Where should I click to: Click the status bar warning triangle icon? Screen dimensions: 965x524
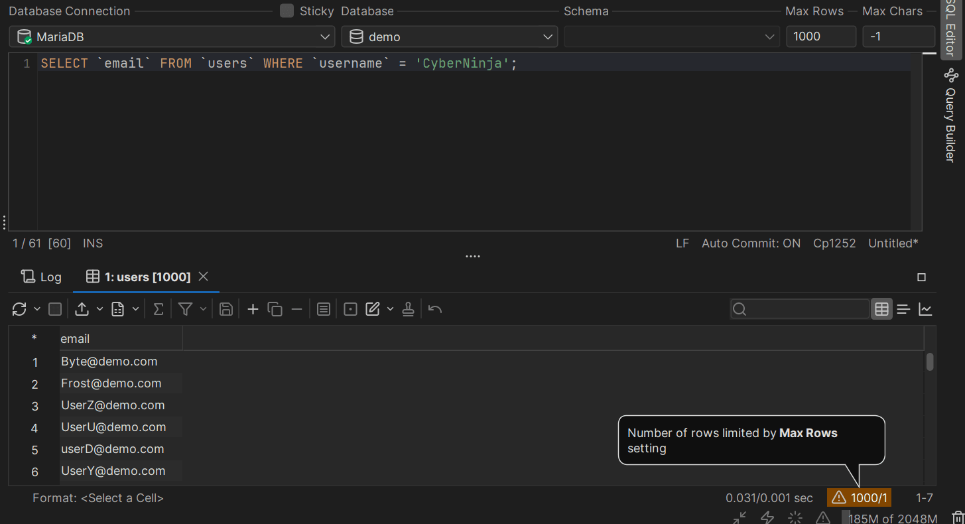(x=822, y=517)
